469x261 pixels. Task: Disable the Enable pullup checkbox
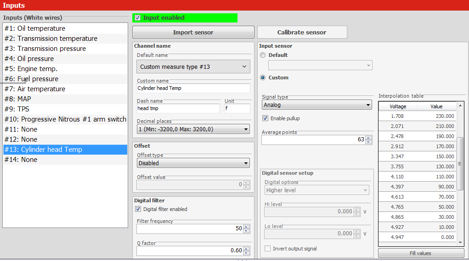point(265,118)
